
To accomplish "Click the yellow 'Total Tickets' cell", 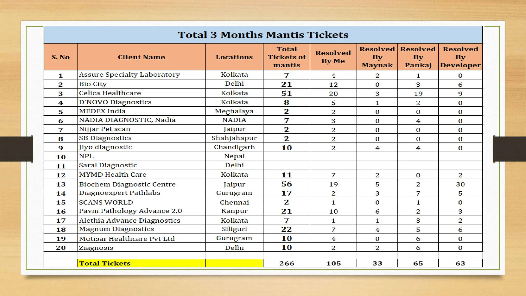I will tap(105, 263).
